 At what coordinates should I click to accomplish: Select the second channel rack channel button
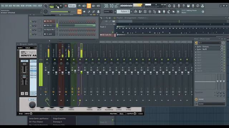[49, 25]
